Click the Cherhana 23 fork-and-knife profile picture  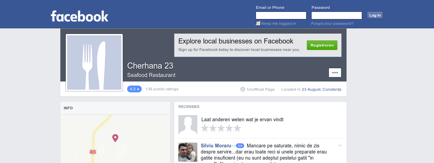pos(94,62)
